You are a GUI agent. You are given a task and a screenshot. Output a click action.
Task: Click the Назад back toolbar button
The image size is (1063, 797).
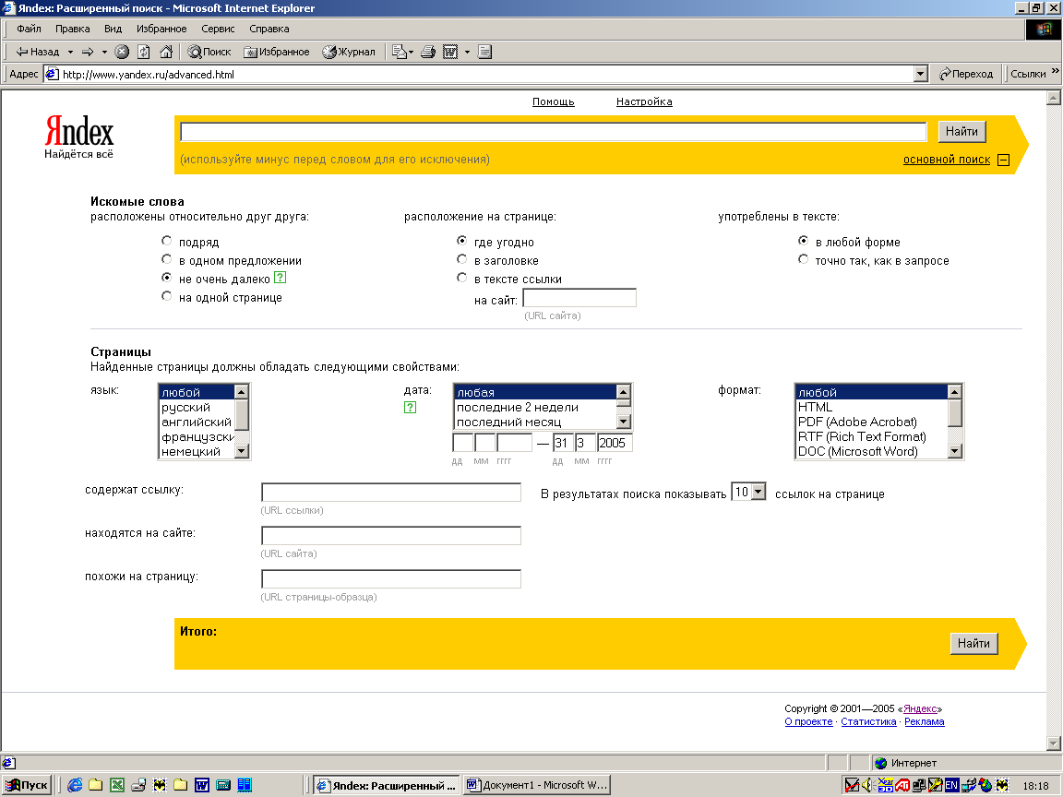[x=38, y=52]
